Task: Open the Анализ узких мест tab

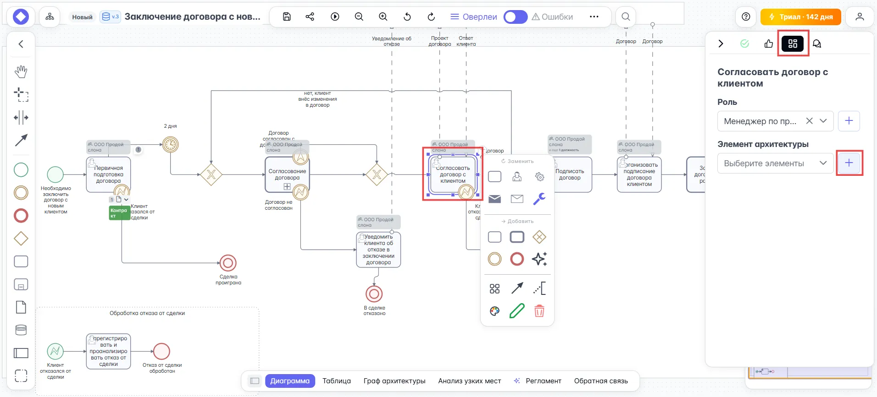Action: [x=469, y=381]
